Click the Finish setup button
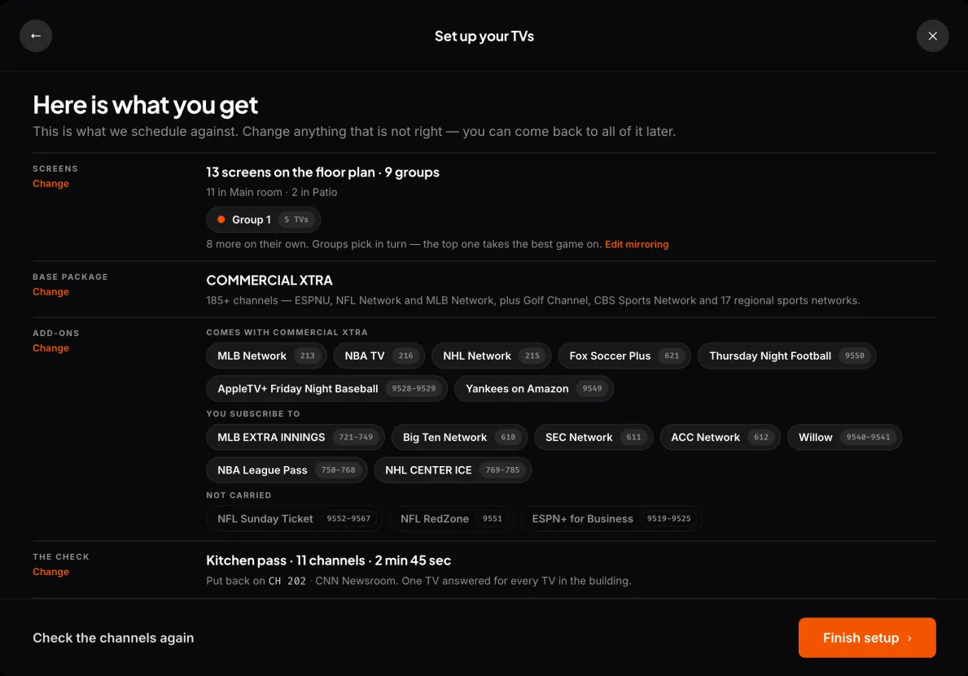The height and width of the screenshot is (676, 968). 867,637
